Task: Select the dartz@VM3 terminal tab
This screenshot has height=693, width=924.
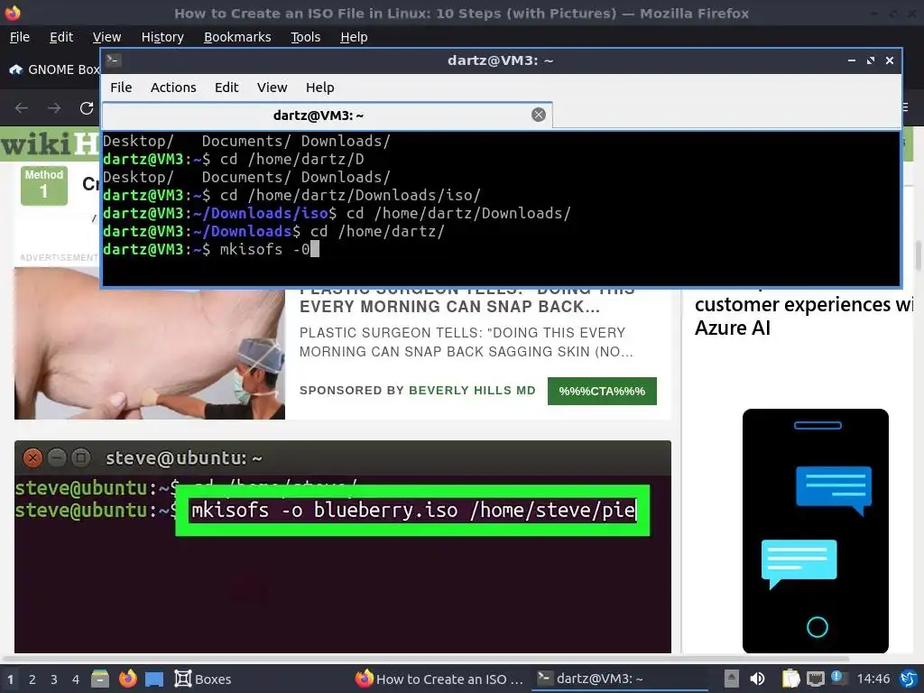Action: click(x=327, y=115)
